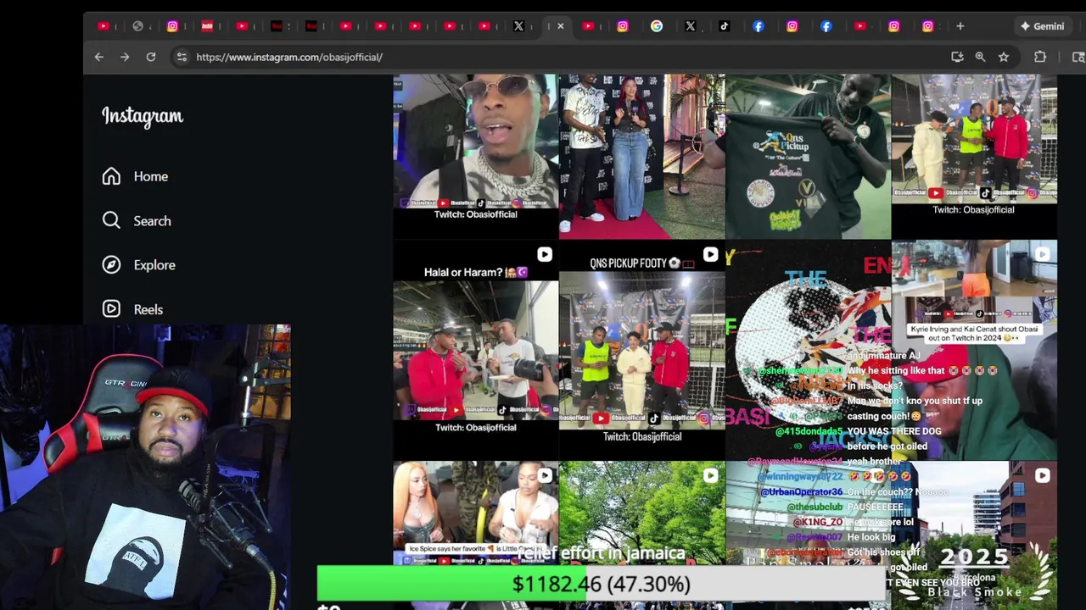
Task: Click the reel badge on 2025 Barcelona post
Action: tap(1042, 475)
